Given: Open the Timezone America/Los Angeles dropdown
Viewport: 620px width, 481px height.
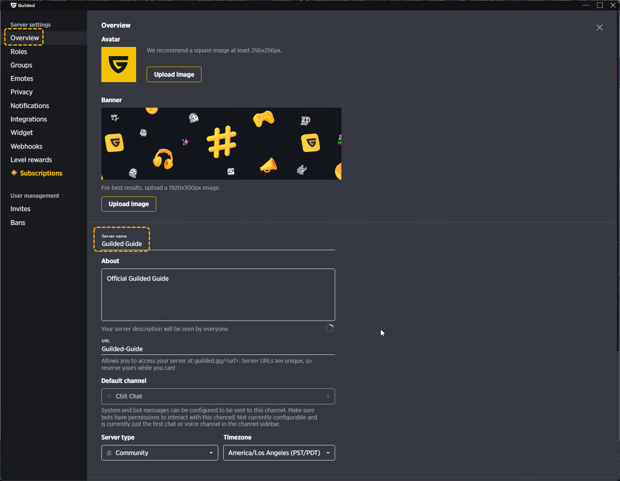Looking at the screenshot, I should (279, 453).
